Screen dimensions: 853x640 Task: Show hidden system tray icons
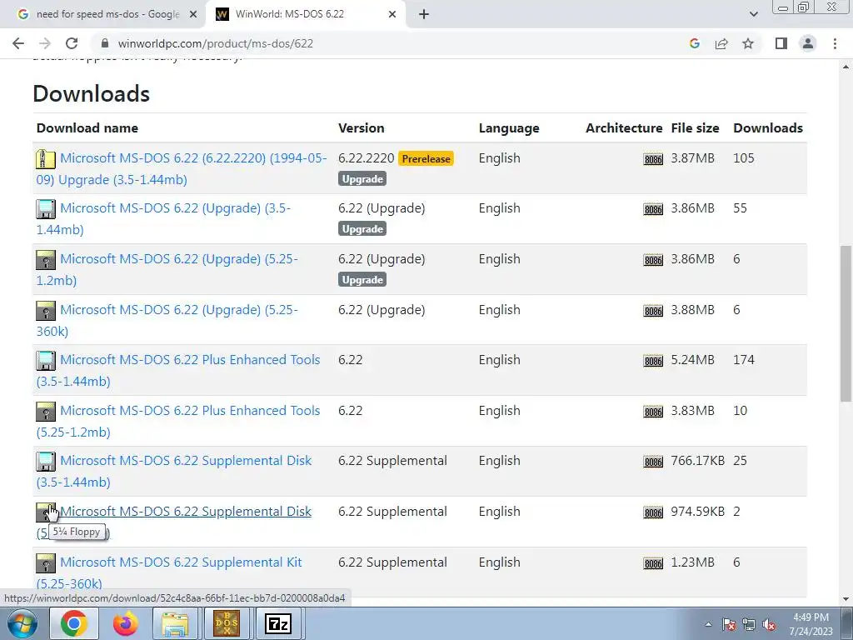(x=708, y=625)
